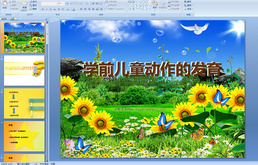Click the New Slide icon

(25, 3)
